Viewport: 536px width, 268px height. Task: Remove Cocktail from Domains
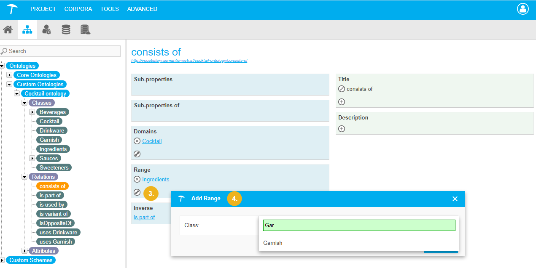(x=137, y=141)
